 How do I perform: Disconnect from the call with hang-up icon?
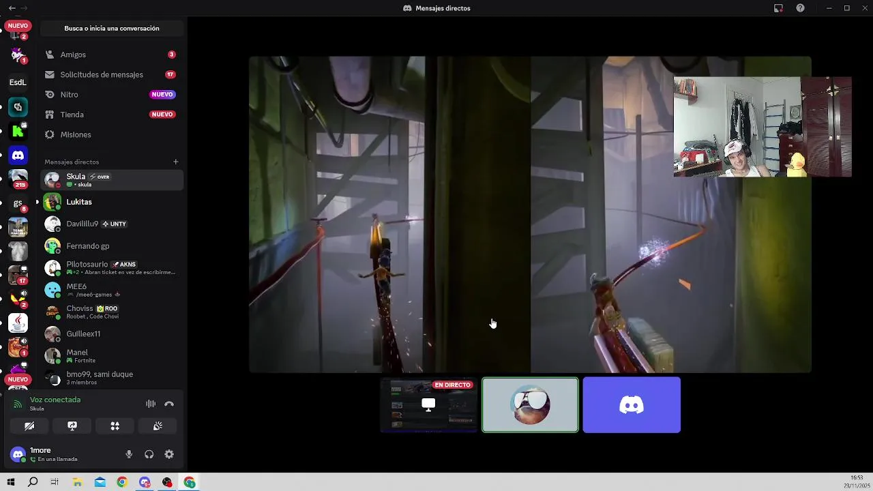pyautogui.click(x=169, y=404)
